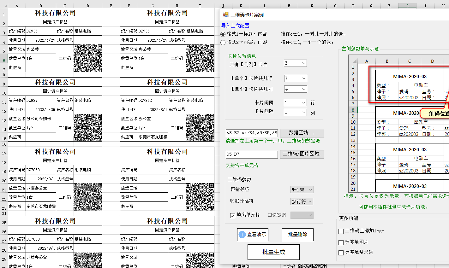449x268 pixels.
Task: Click date cell 2022/4/29 in row 4 column B
Action: tap(41, 40)
